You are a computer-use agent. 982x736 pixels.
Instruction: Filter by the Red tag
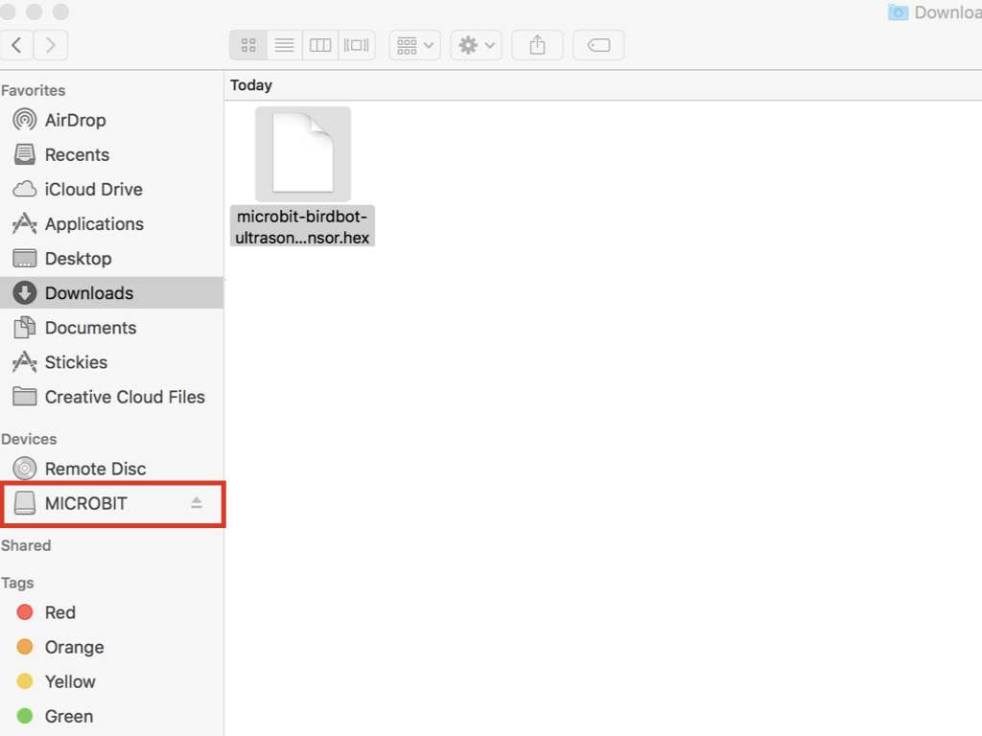tap(111, 612)
